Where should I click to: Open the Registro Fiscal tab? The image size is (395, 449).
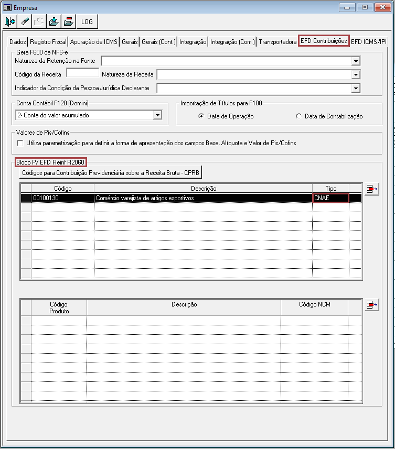(48, 42)
